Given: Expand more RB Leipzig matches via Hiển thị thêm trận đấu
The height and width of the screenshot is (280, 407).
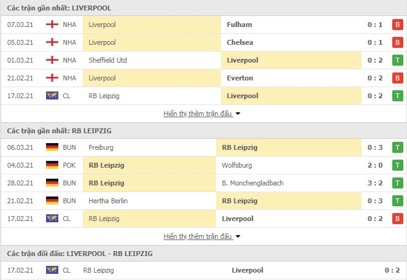Looking at the screenshot, I should [198, 236].
